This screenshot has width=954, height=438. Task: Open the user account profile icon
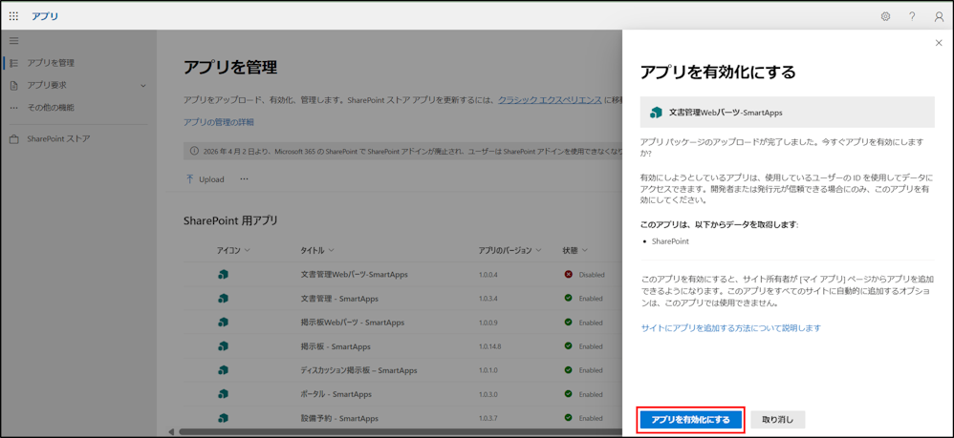coord(939,17)
